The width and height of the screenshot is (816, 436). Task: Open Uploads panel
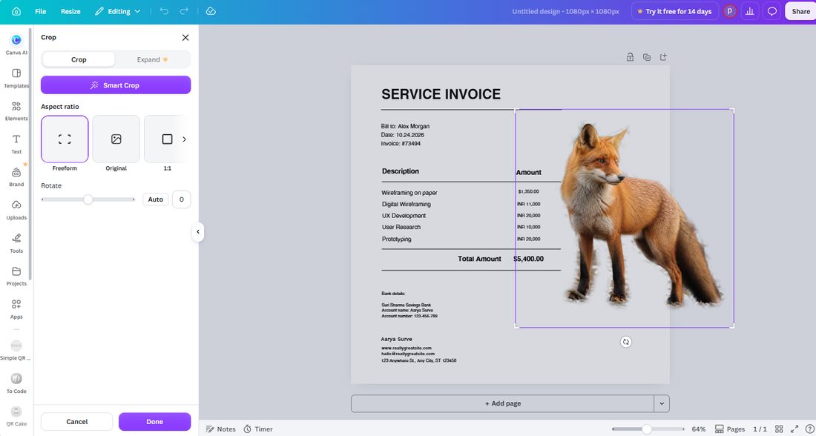(16, 210)
